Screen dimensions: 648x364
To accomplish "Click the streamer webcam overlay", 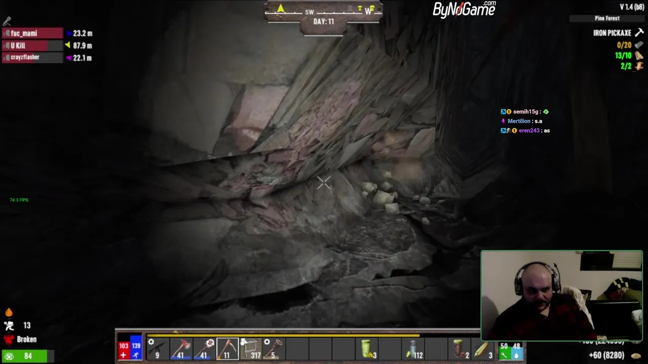I will coord(561,296).
